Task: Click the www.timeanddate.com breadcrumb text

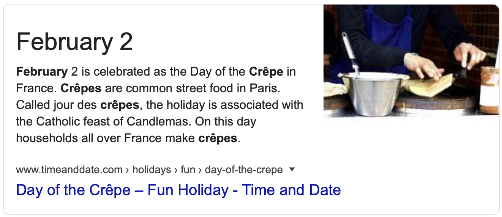Action: (69, 170)
